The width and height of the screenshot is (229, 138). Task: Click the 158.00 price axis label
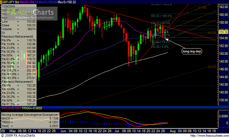click(224, 22)
